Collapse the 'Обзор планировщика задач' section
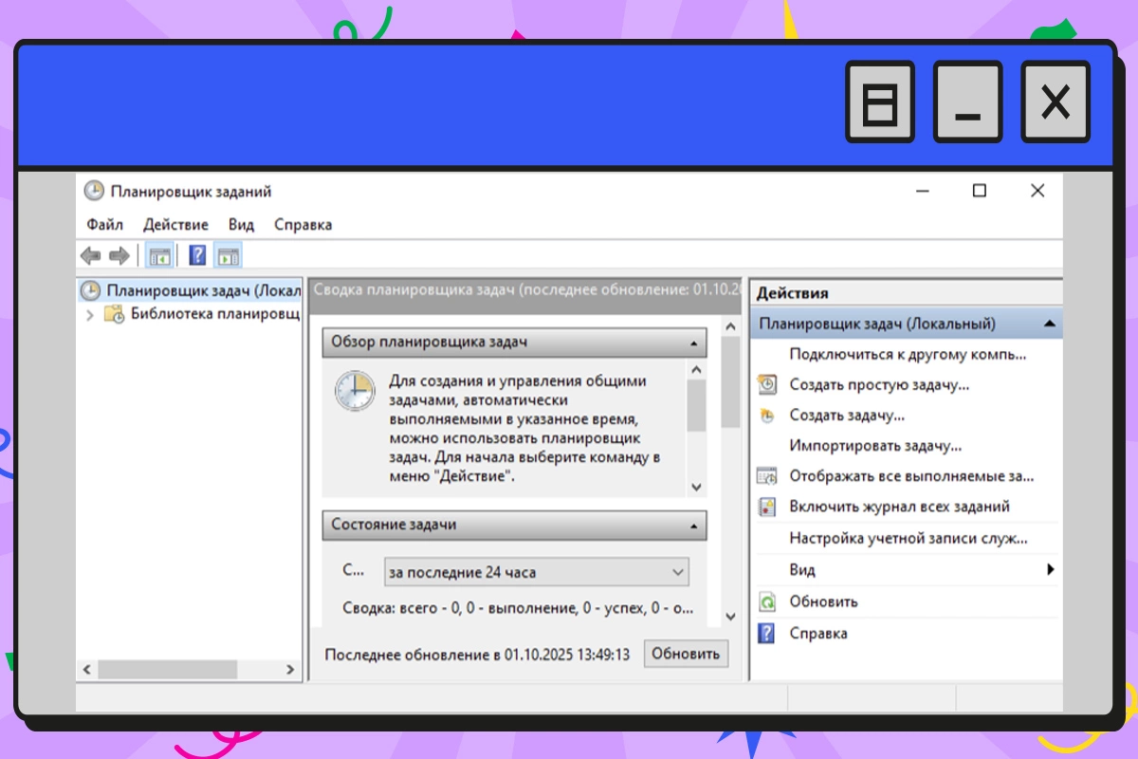This screenshot has height=759, width=1138. coord(695,342)
